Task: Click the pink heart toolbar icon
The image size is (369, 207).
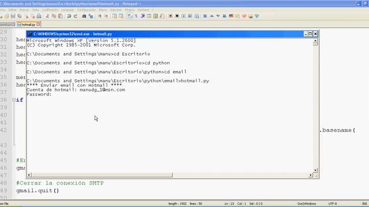Action: click(x=244, y=16)
